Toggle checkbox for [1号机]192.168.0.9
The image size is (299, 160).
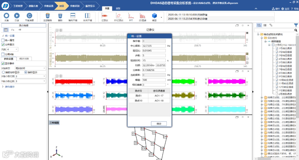(273, 45)
